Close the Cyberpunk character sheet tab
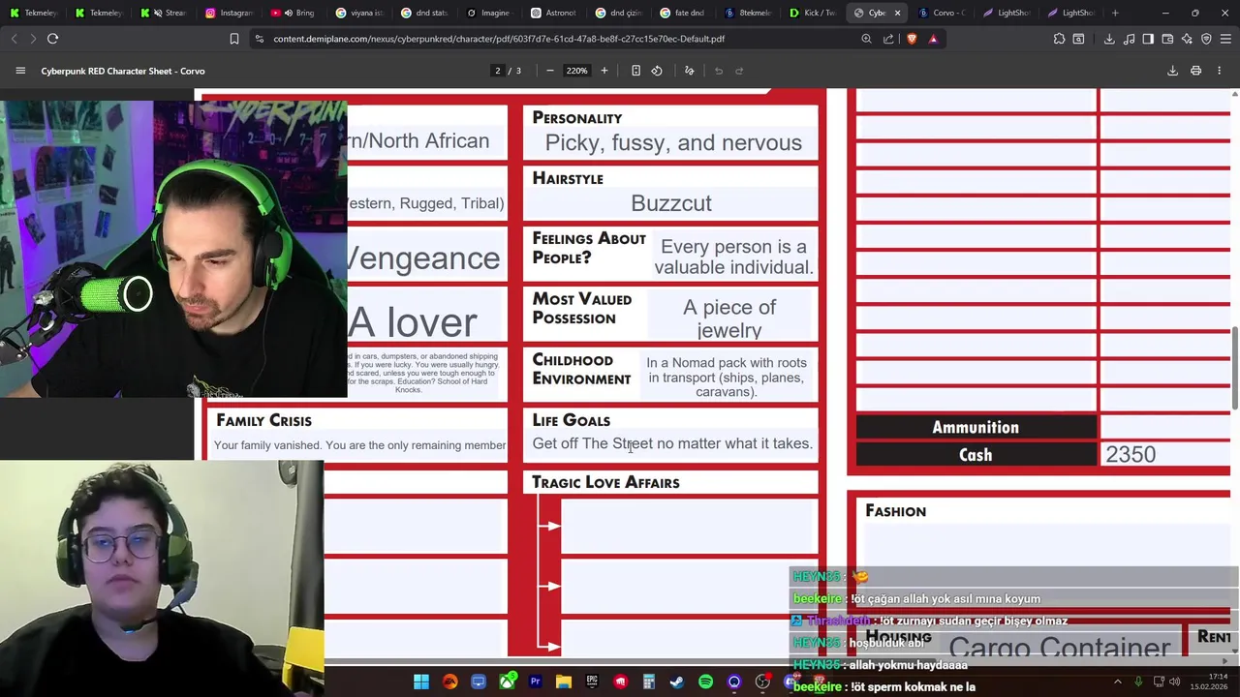 click(x=897, y=13)
